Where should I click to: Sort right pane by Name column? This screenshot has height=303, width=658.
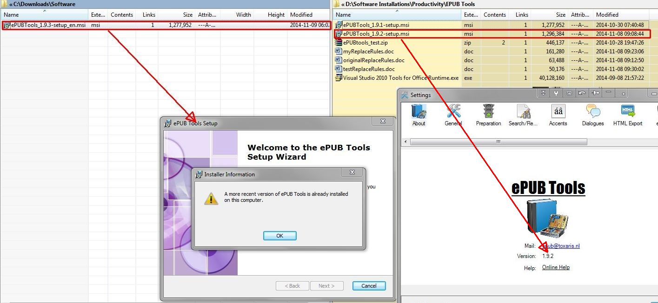click(x=397, y=15)
